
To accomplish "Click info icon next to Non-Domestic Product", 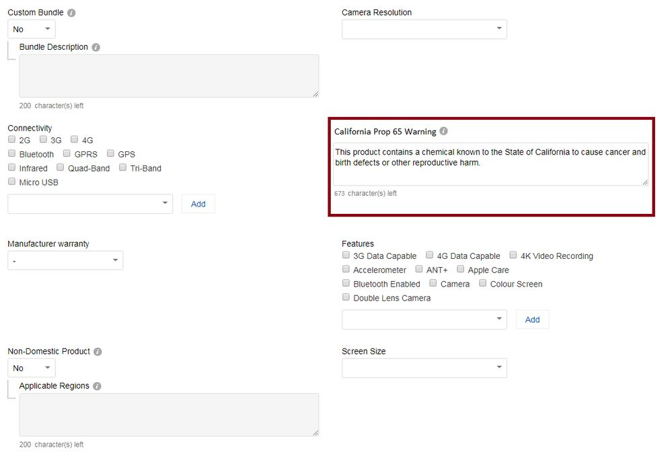I will pyautogui.click(x=98, y=352).
